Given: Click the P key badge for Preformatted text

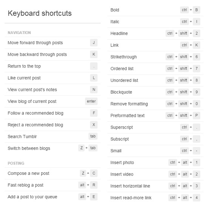Looking at the screenshot, I should pyautogui.click(x=196, y=115).
